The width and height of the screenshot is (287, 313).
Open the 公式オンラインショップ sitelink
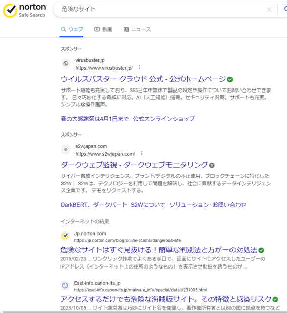click(163, 119)
